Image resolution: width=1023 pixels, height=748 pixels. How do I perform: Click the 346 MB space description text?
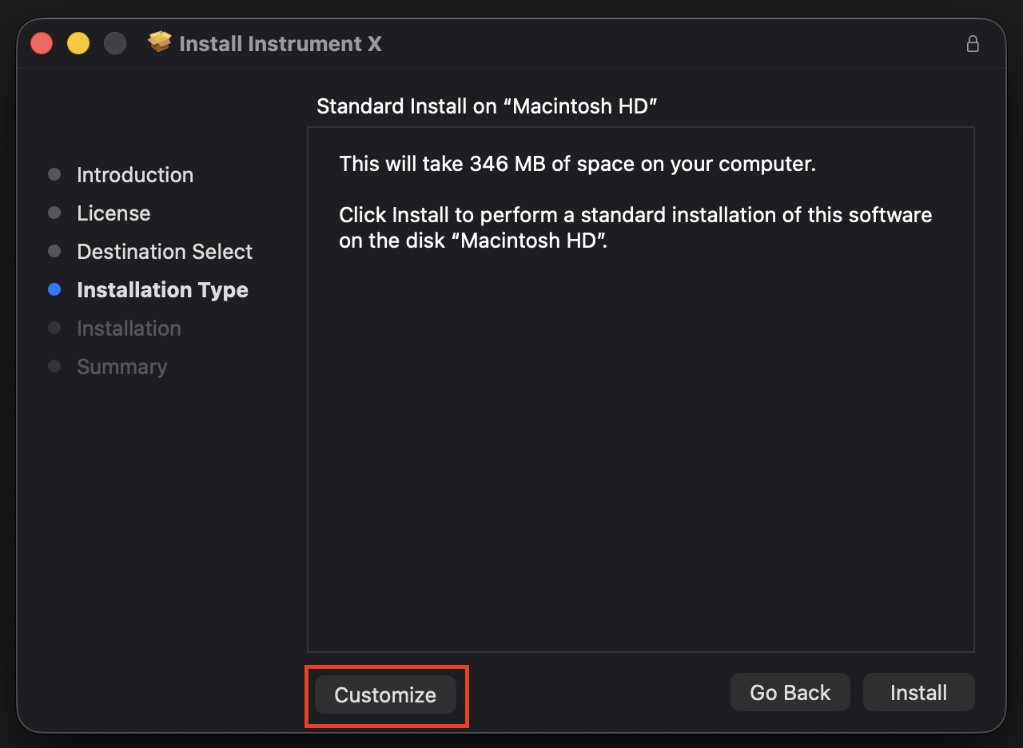[577, 165]
